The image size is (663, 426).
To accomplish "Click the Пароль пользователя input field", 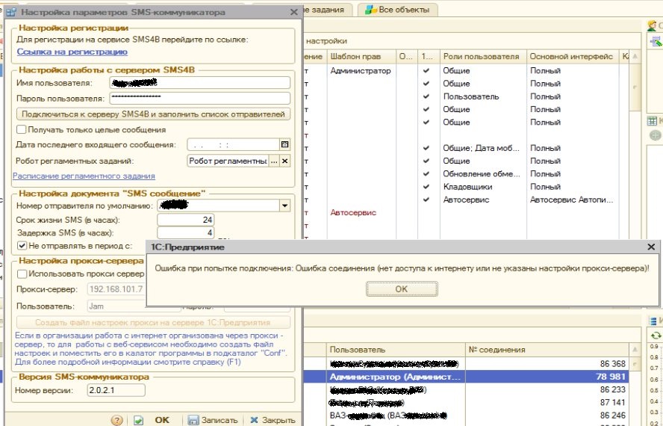I will pos(200,98).
